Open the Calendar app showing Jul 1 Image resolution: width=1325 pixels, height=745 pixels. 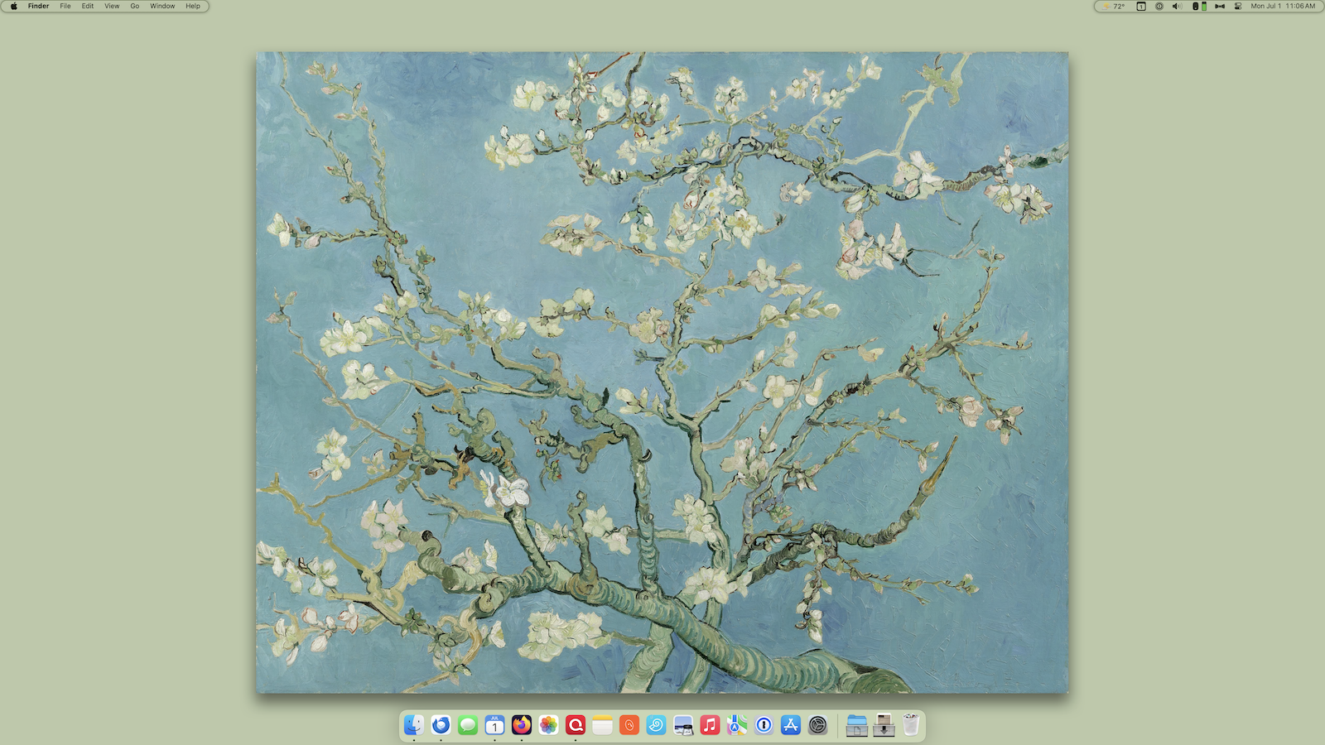point(494,725)
